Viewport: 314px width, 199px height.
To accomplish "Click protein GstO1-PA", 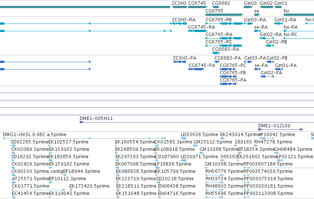I will 279,69.
